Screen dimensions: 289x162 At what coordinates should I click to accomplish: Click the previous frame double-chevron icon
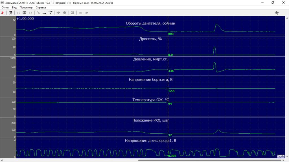[x=18, y=13]
